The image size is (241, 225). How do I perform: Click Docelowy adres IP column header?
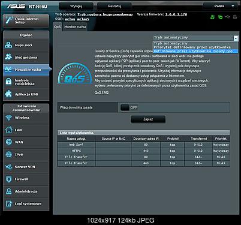(x=146, y=139)
